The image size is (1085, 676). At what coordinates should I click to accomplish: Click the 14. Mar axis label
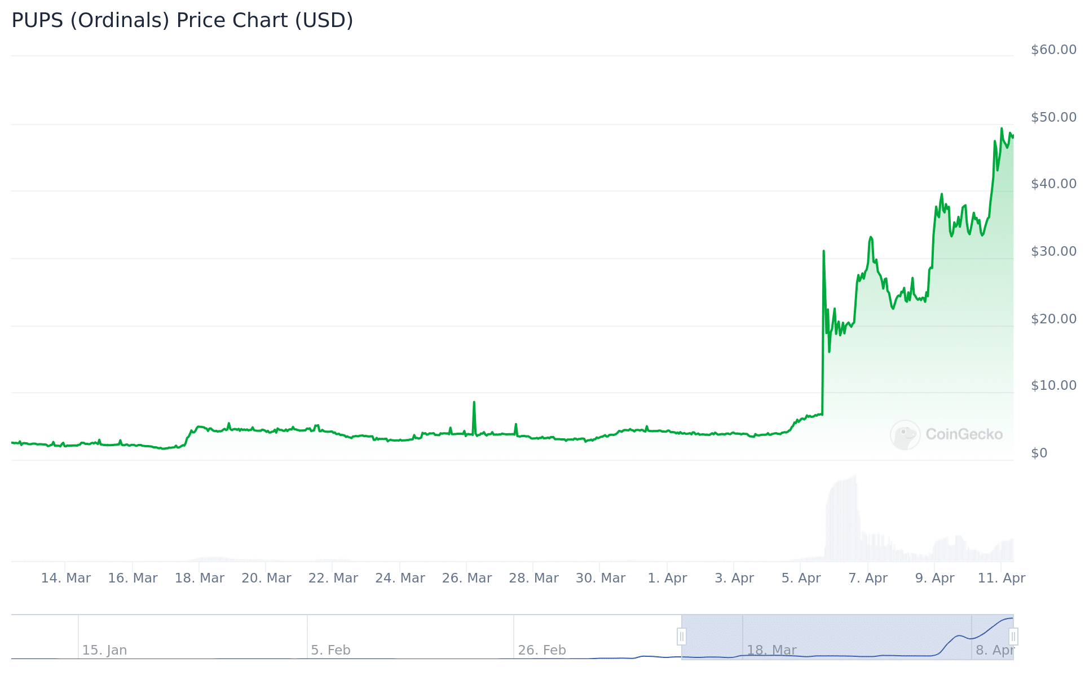[67, 578]
